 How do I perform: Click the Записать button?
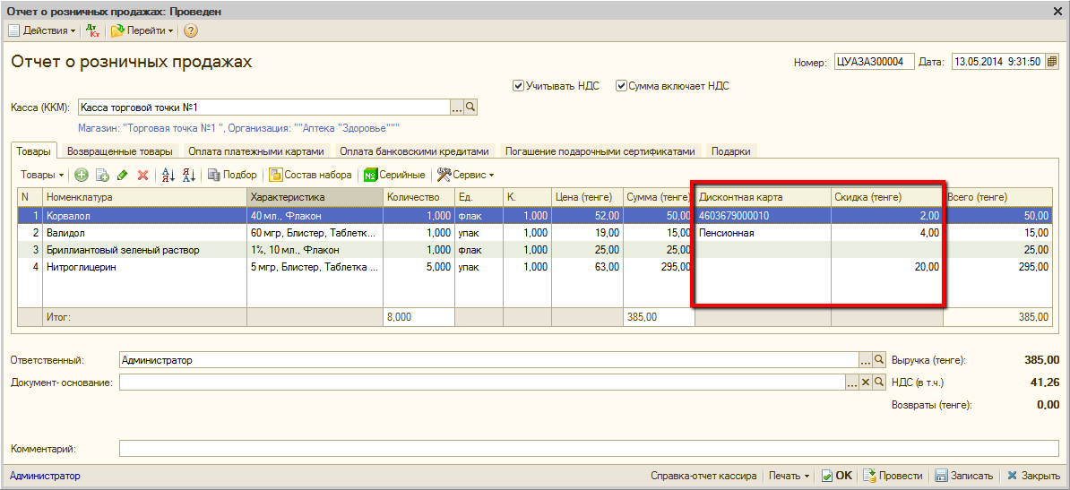[x=963, y=476]
